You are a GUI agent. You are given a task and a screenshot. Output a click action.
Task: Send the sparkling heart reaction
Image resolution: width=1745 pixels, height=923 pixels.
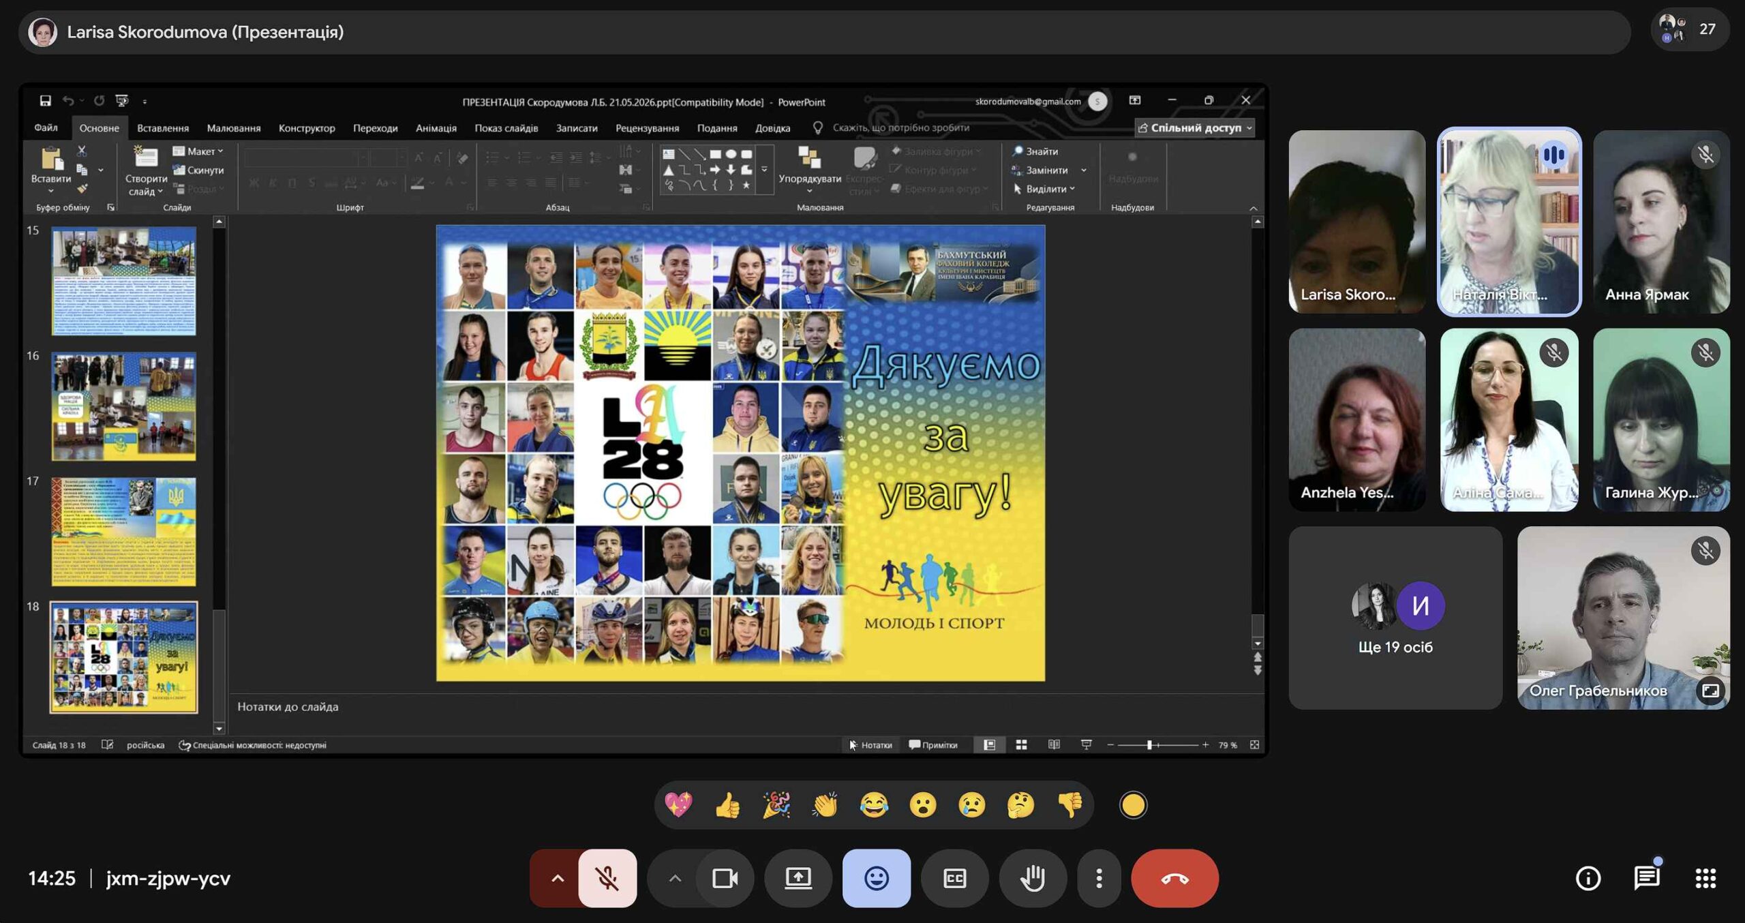tap(678, 805)
